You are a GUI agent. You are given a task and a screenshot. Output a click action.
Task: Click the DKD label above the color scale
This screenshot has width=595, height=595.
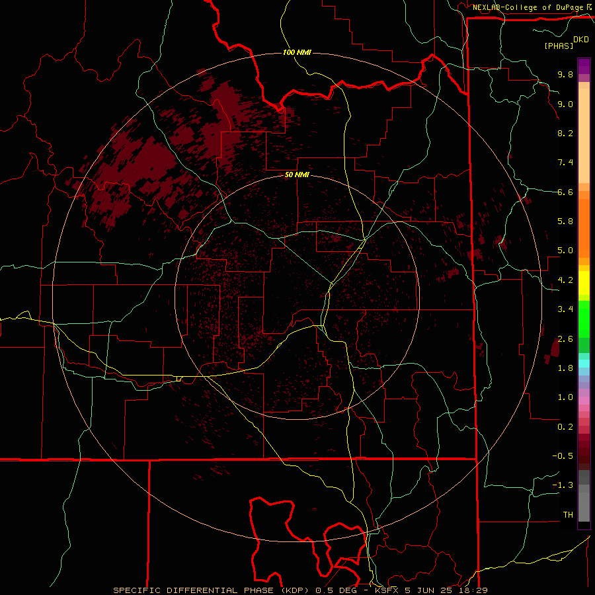pyautogui.click(x=581, y=40)
